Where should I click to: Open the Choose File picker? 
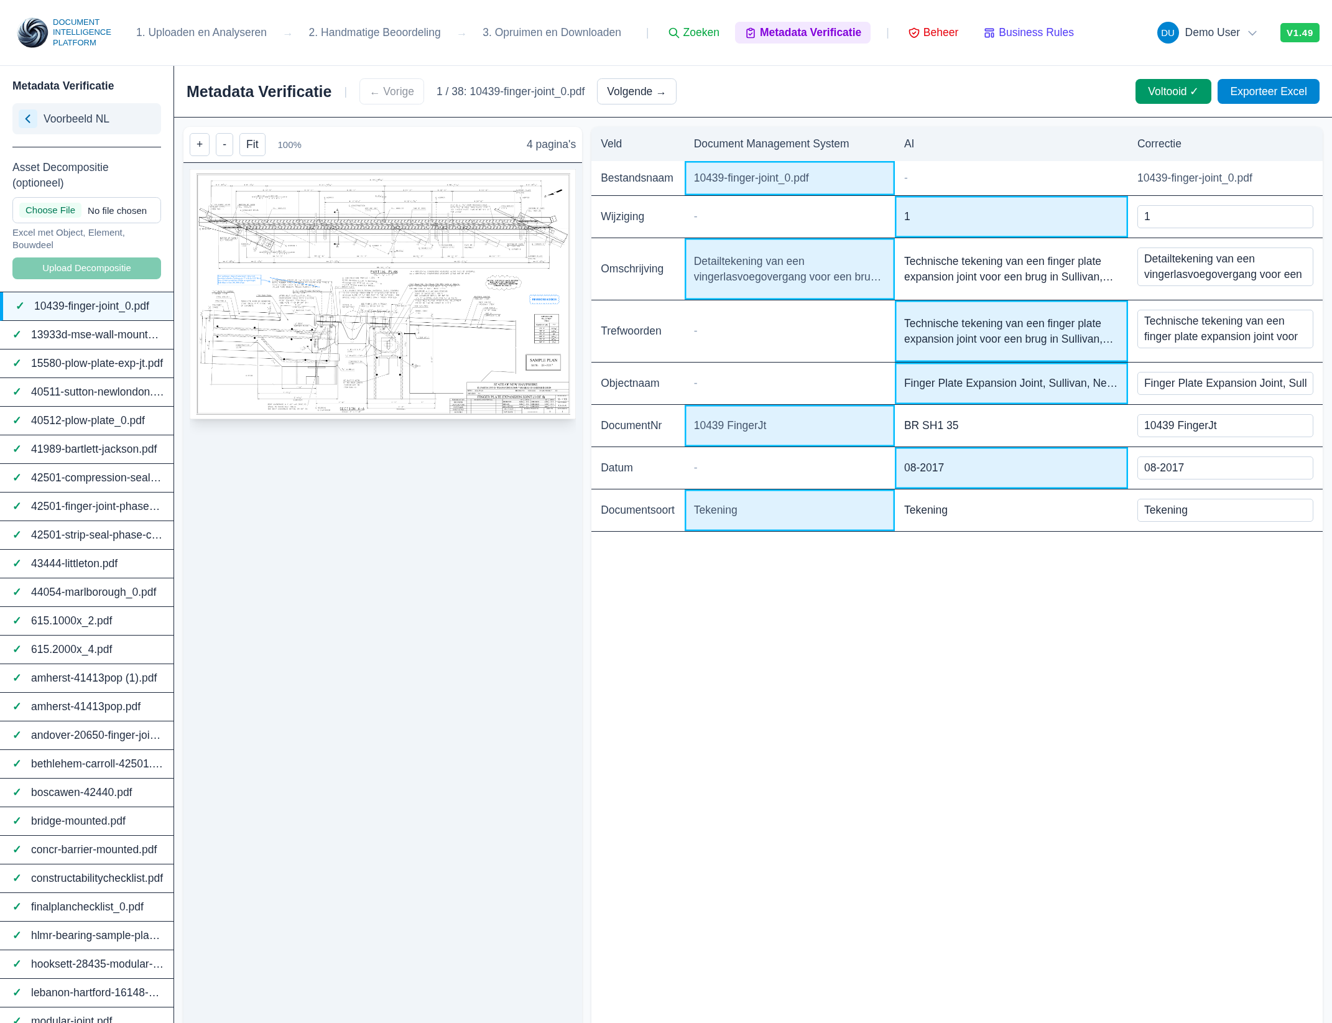pyautogui.click(x=50, y=210)
